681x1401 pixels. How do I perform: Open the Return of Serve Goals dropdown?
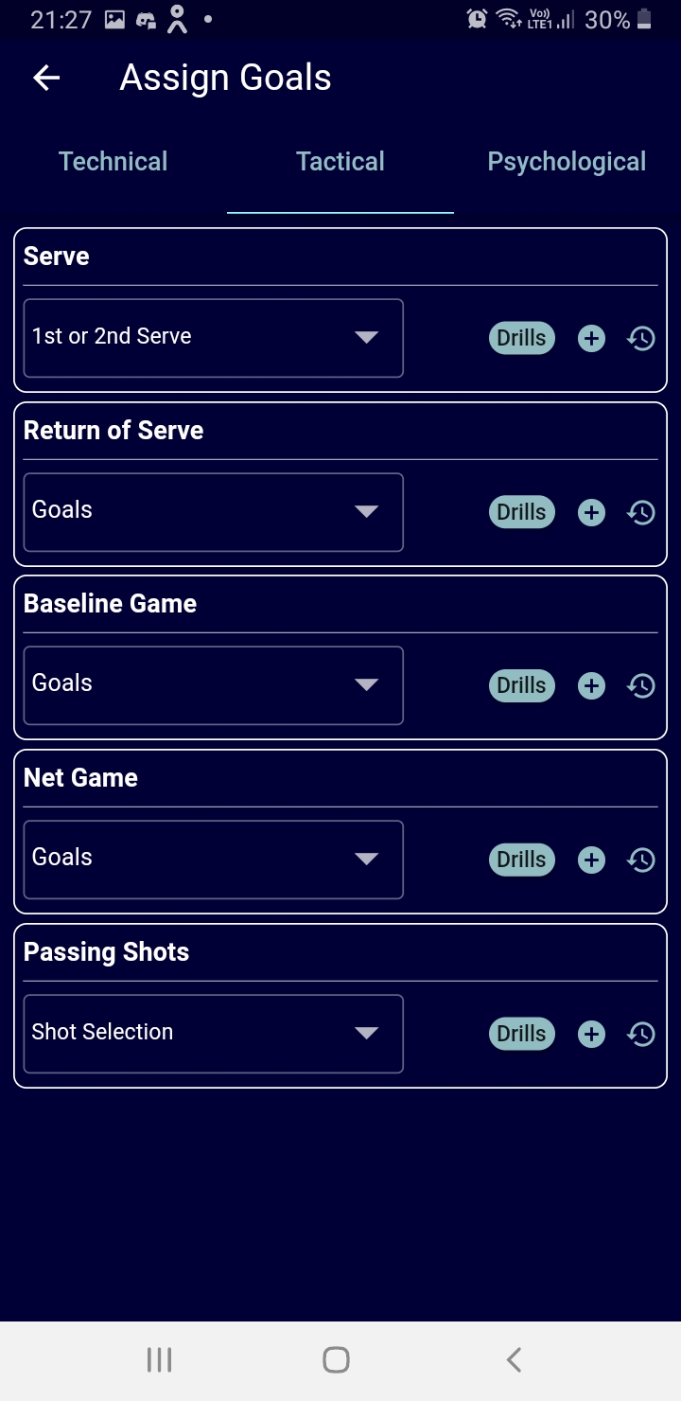point(214,512)
